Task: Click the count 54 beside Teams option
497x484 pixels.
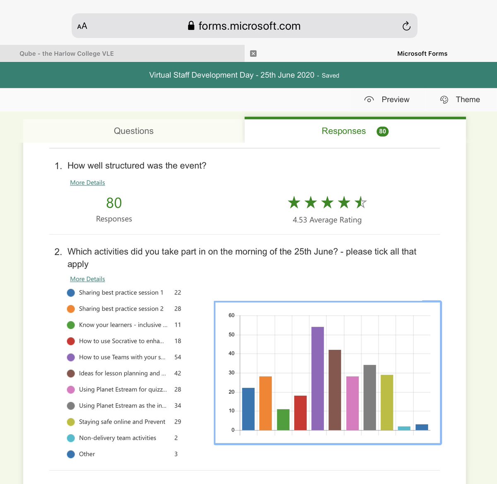Action: click(x=178, y=357)
